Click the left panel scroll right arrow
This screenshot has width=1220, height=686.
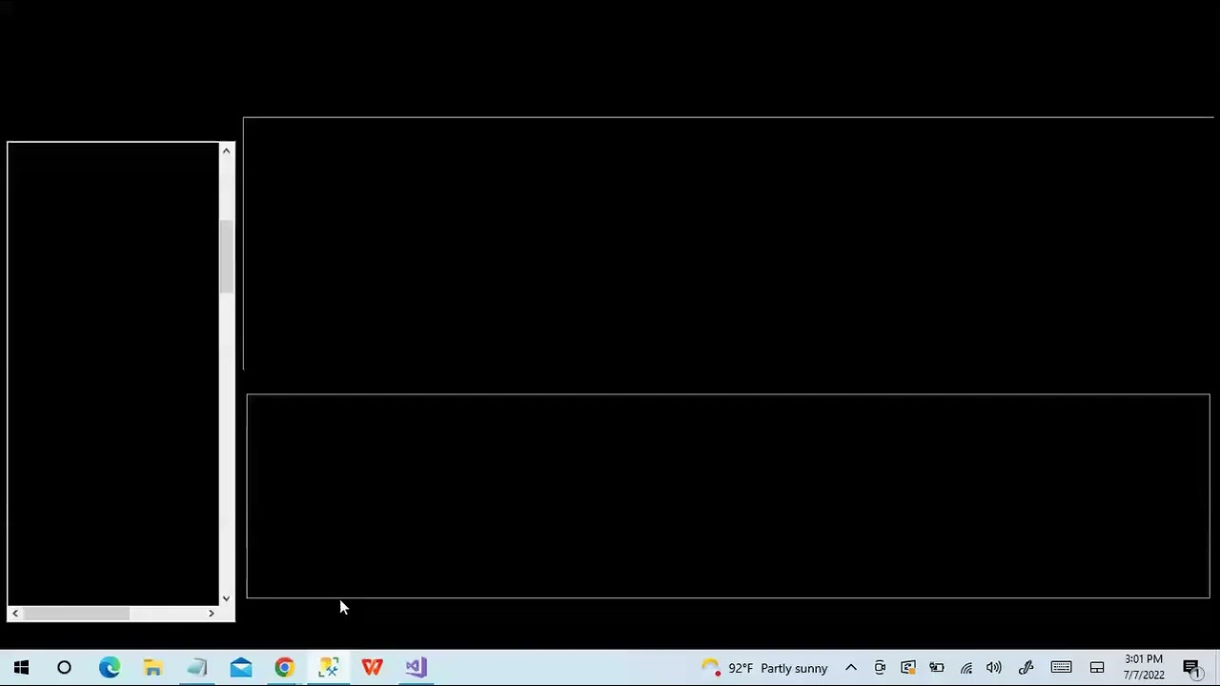click(212, 614)
